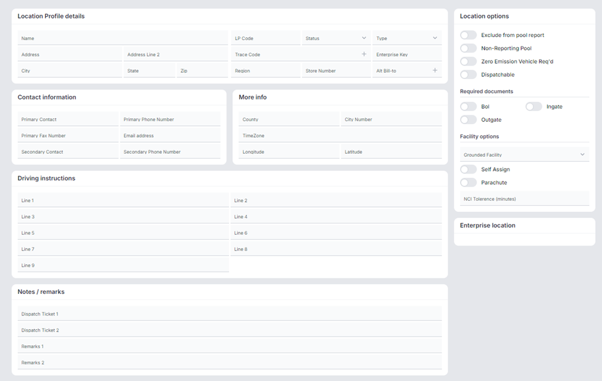Screen dimensions: 602x381
Task: Click the NCI Tolerence minutes field
Action: [524, 199]
